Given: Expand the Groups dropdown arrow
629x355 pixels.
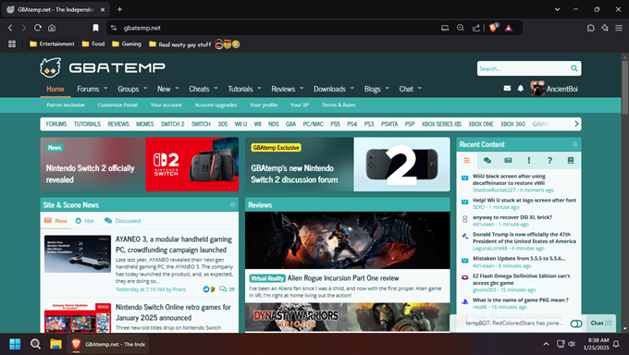Looking at the screenshot, I should 145,88.
